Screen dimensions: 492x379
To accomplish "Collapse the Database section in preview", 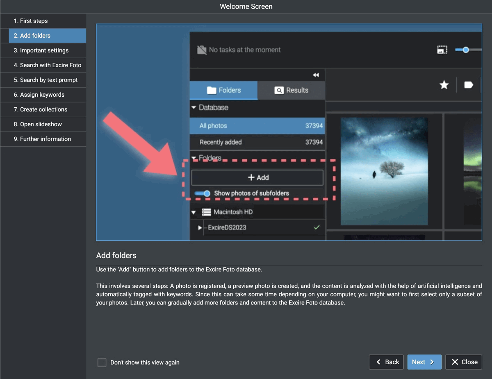I will point(194,107).
